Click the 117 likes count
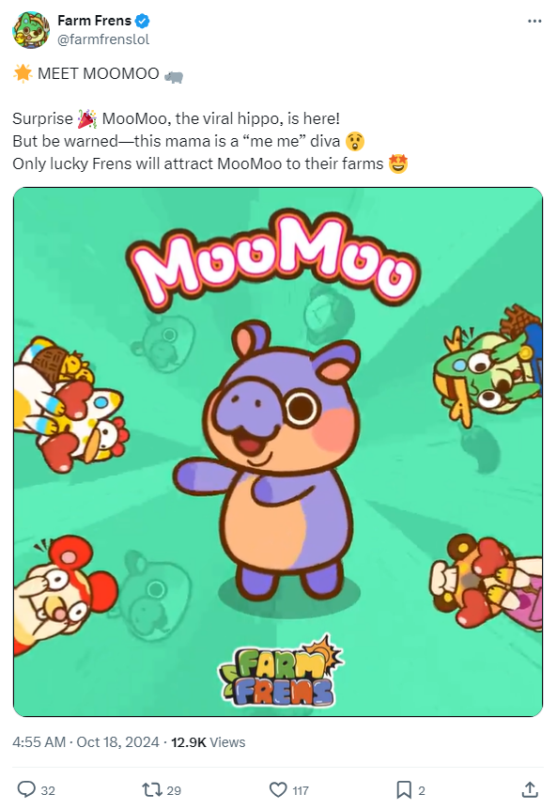Image resolution: width=557 pixels, height=810 pixels. [301, 790]
